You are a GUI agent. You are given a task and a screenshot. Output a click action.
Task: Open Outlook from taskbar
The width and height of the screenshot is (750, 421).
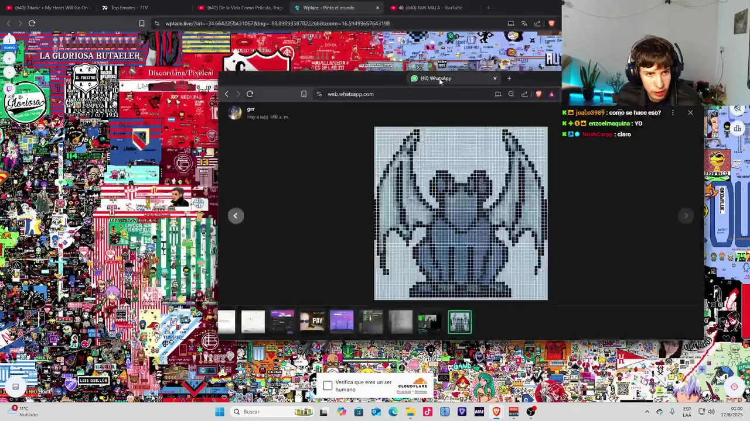tap(376, 412)
